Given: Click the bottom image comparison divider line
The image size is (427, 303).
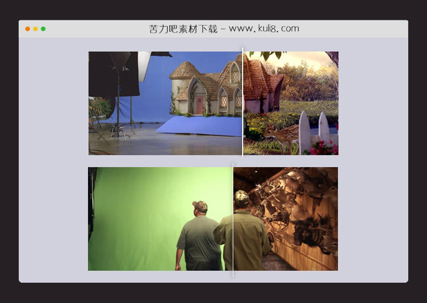Looking at the screenshot, I should [233, 219].
